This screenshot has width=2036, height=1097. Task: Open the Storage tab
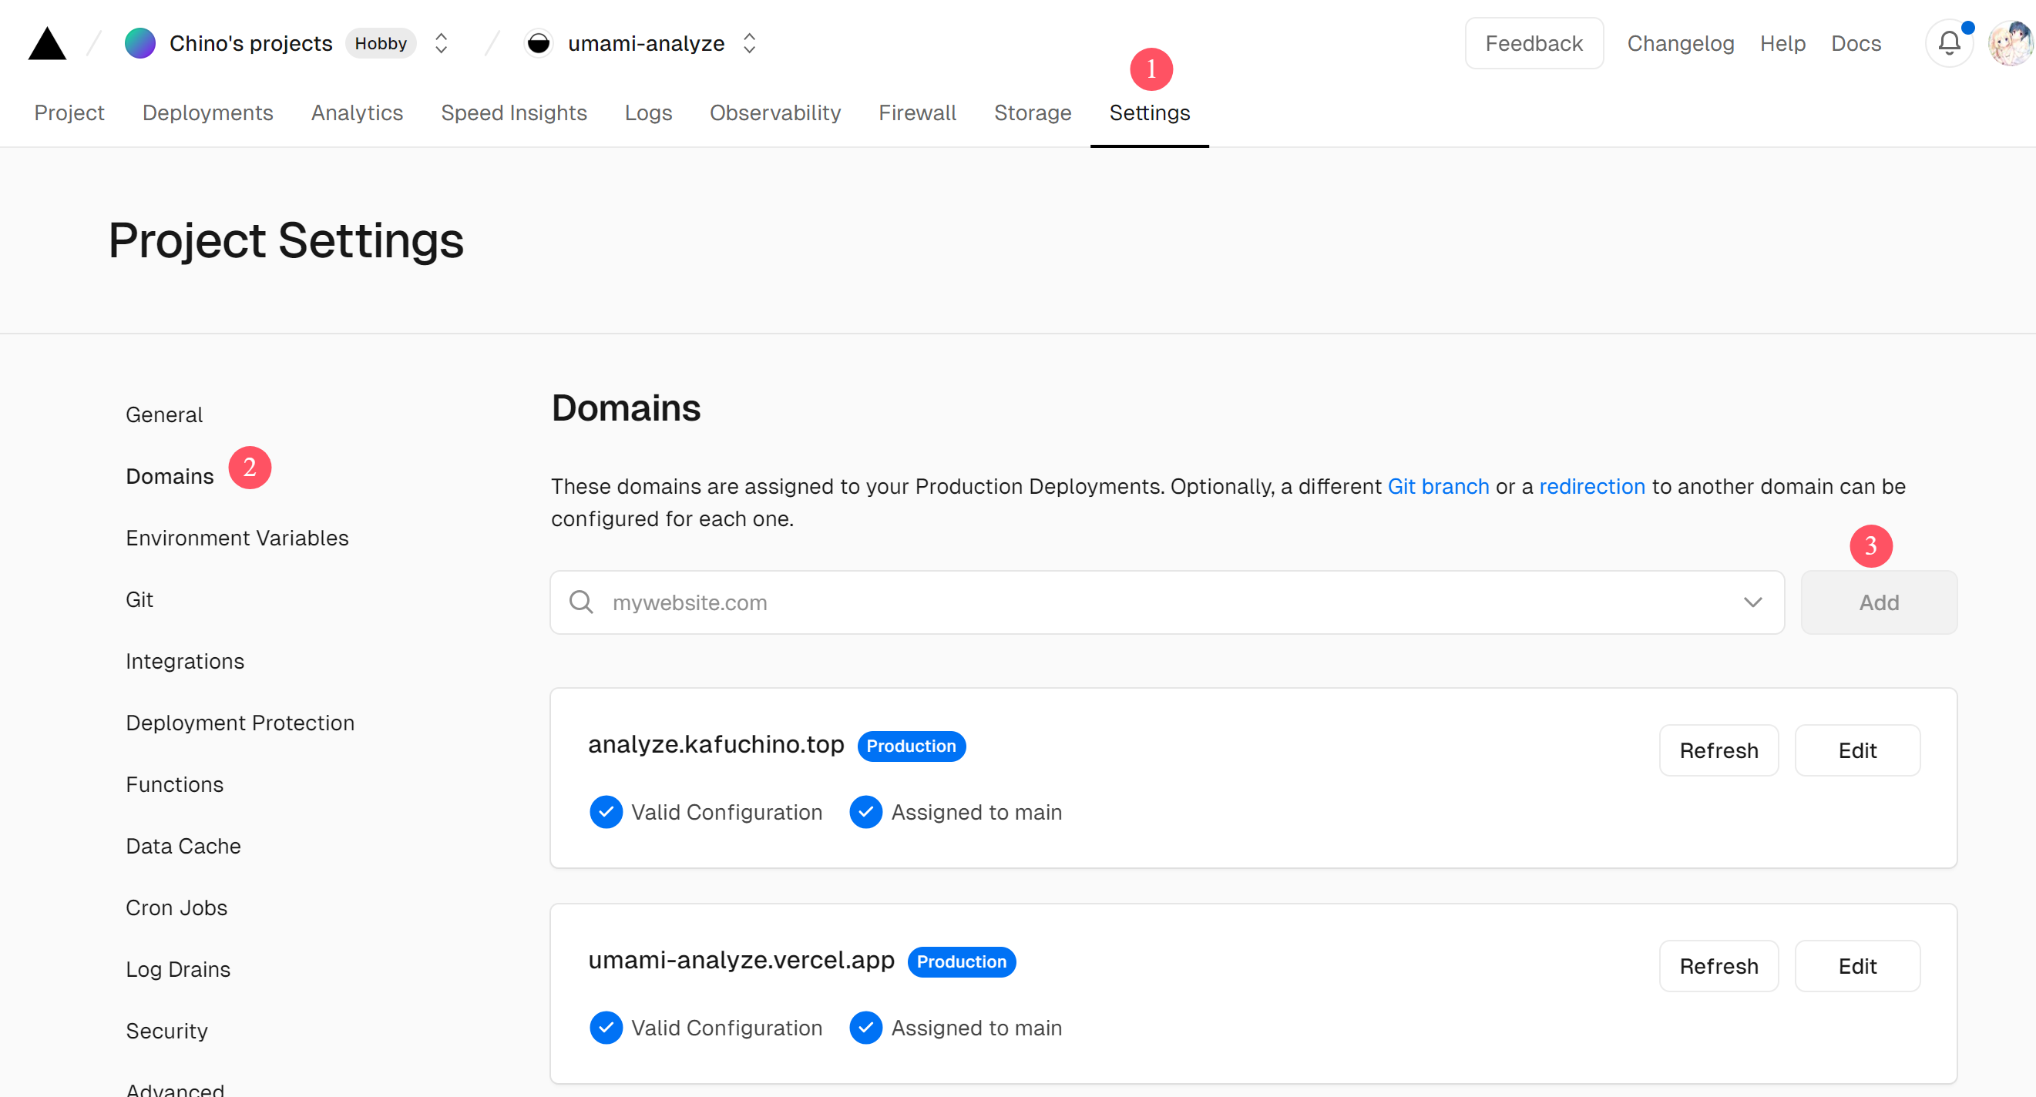coord(1032,113)
